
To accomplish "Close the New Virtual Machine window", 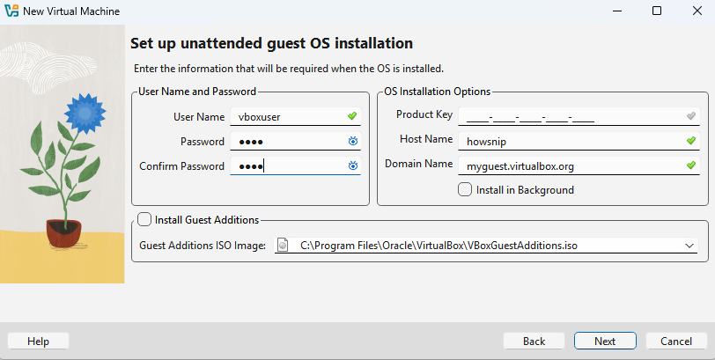I will pos(697,11).
